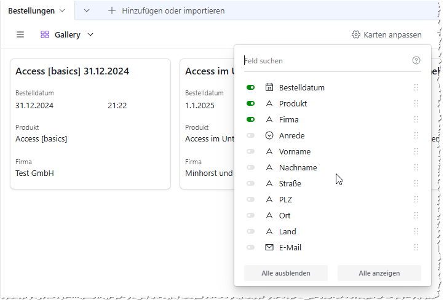Expand the Gallery view dropdown
Image resolution: width=444 pixels, height=302 pixels.
pos(90,34)
